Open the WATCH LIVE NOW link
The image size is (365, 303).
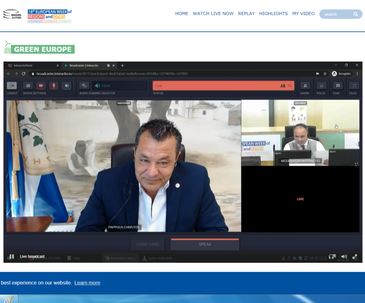pos(213,14)
